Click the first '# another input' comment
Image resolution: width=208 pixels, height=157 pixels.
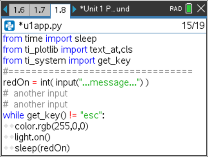click(x=35, y=93)
